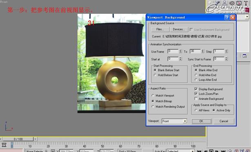Viewport: 251px width, 152px height.
Task: Click Sync Start to Frame spinner arrows
Action: tap(226, 59)
